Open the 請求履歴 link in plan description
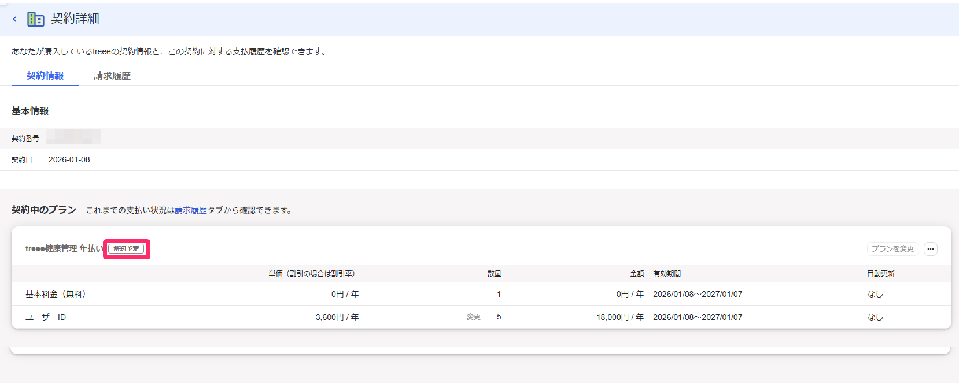959x383 pixels. 191,210
